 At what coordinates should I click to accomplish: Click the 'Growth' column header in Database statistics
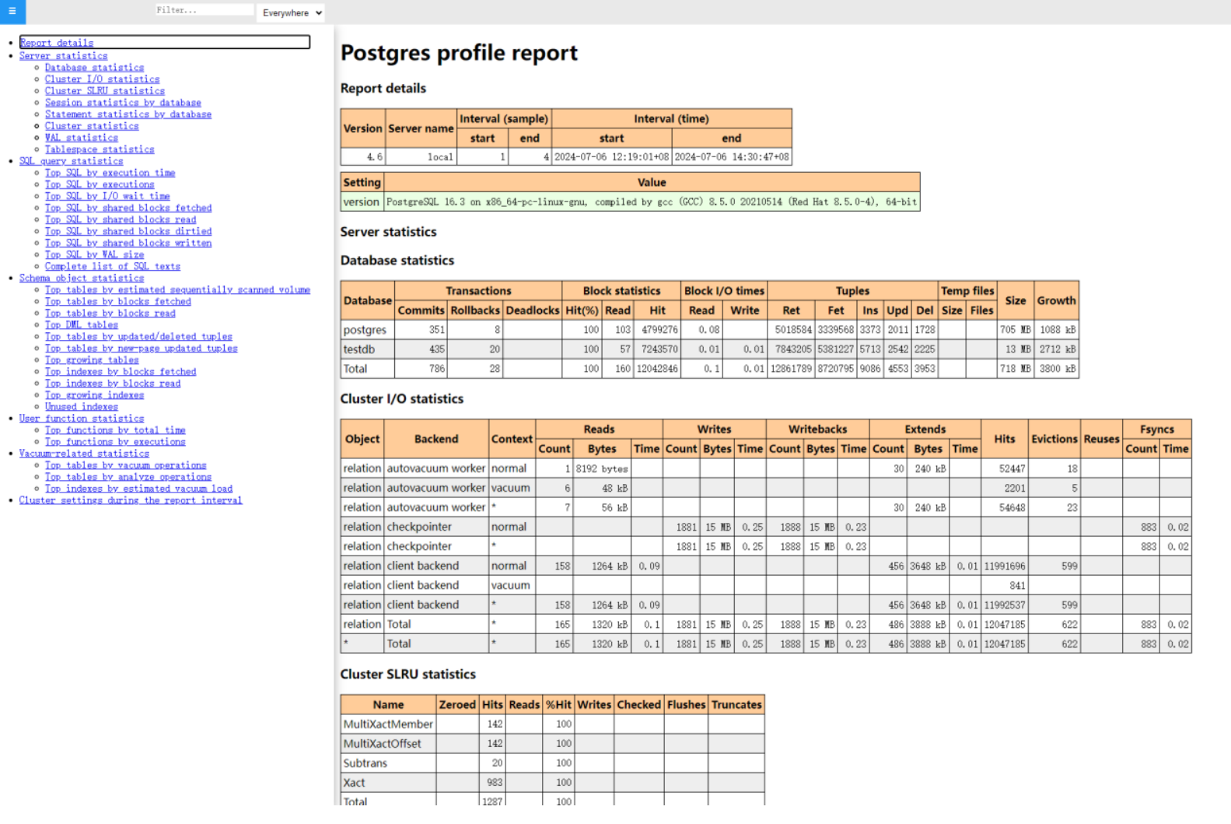coord(1056,300)
